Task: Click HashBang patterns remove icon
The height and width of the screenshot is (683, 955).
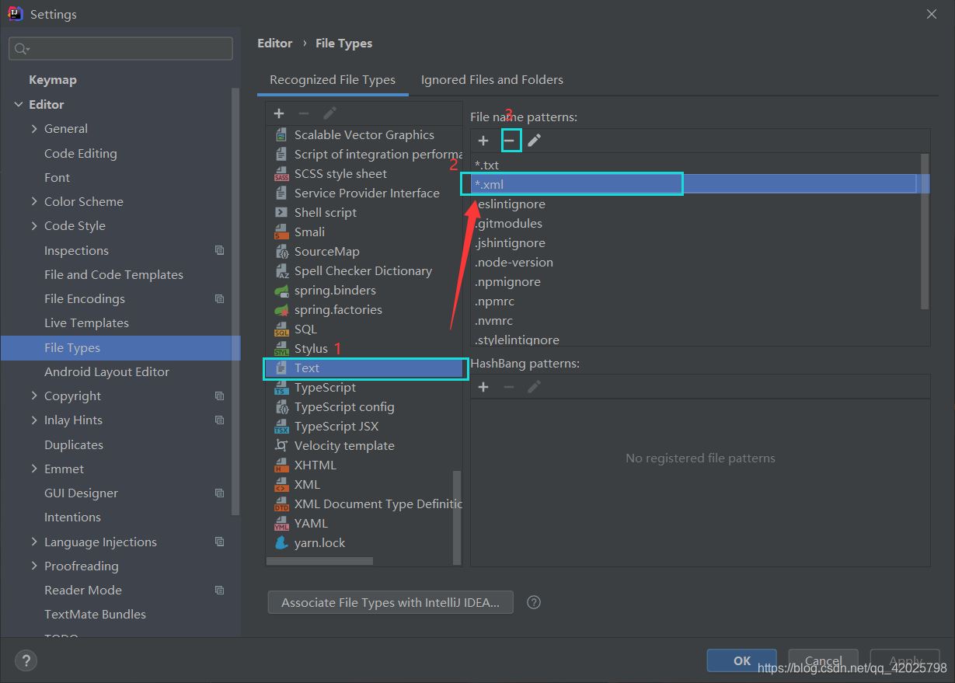Action: coord(509,387)
